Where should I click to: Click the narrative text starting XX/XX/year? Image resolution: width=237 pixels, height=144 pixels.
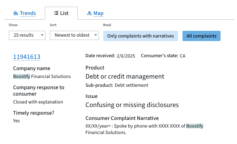(144, 129)
